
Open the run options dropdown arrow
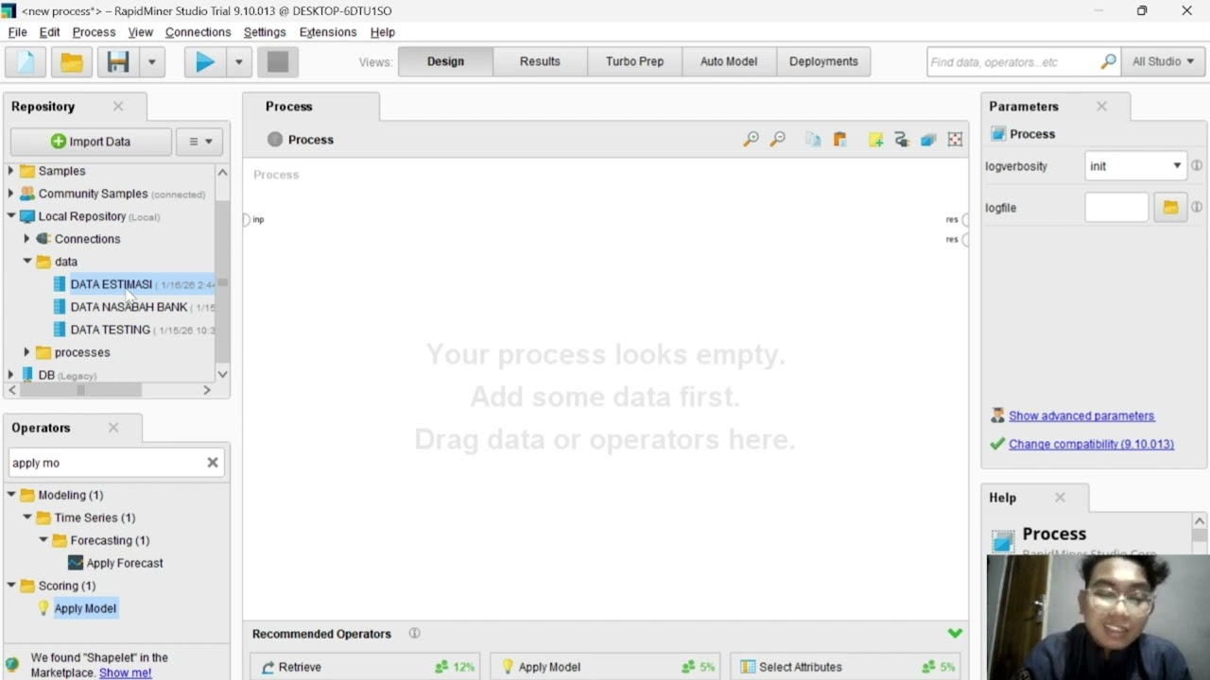[x=238, y=62]
